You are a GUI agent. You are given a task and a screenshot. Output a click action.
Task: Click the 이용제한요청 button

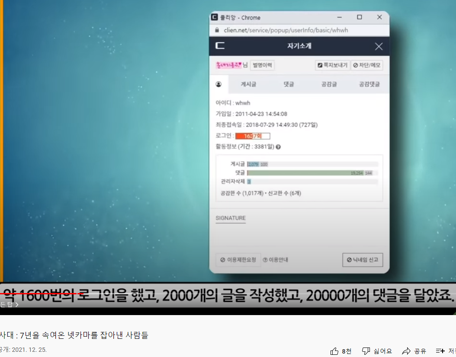238,260
